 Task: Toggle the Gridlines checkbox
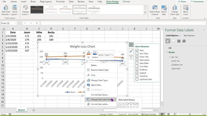tap(137, 70)
